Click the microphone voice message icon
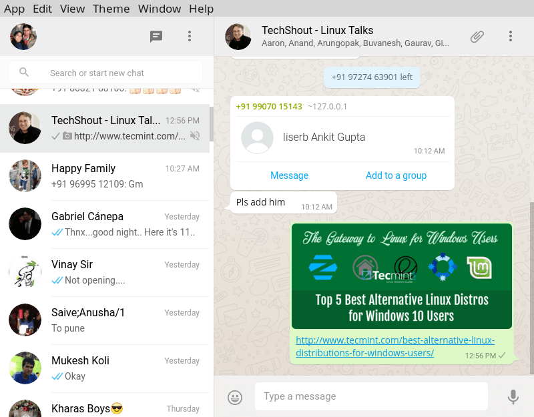 tap(513, 396)
